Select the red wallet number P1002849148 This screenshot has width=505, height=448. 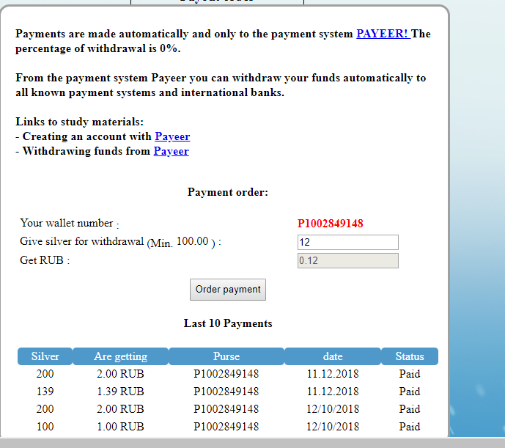[x=330, y=224]
